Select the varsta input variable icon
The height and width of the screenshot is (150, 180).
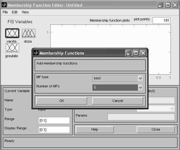(12, 33)
